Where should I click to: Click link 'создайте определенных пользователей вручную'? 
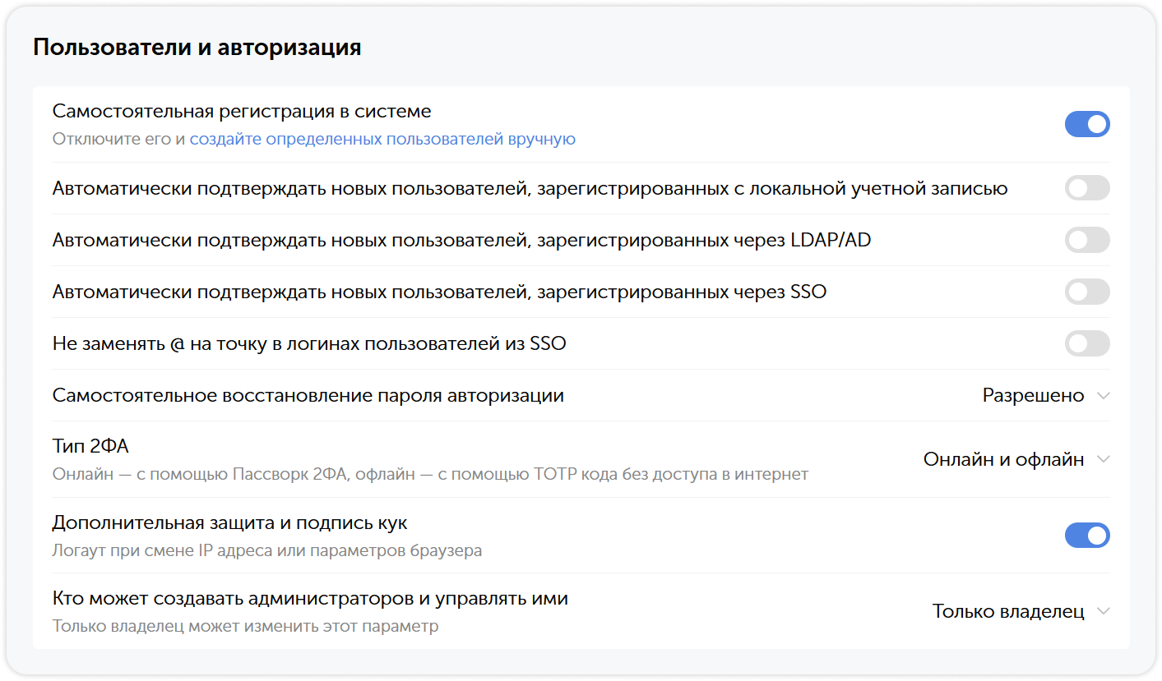click(x=383, y=139)
